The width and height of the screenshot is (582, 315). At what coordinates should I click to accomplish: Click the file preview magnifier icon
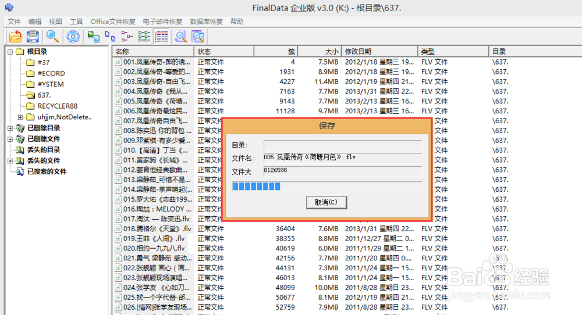tap(181, 36)
